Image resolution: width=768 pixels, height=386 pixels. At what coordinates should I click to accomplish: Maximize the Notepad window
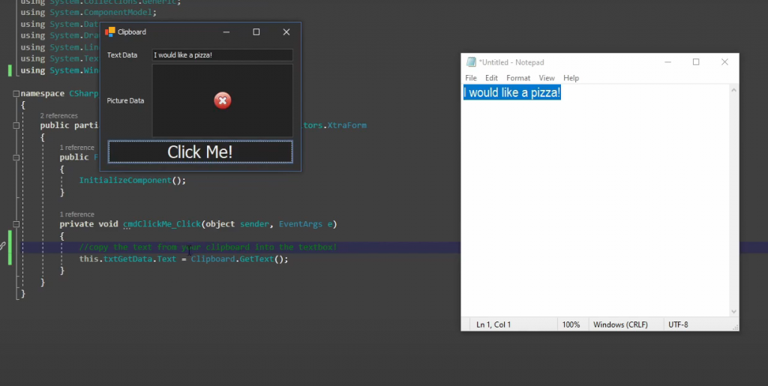coord(696,62)
